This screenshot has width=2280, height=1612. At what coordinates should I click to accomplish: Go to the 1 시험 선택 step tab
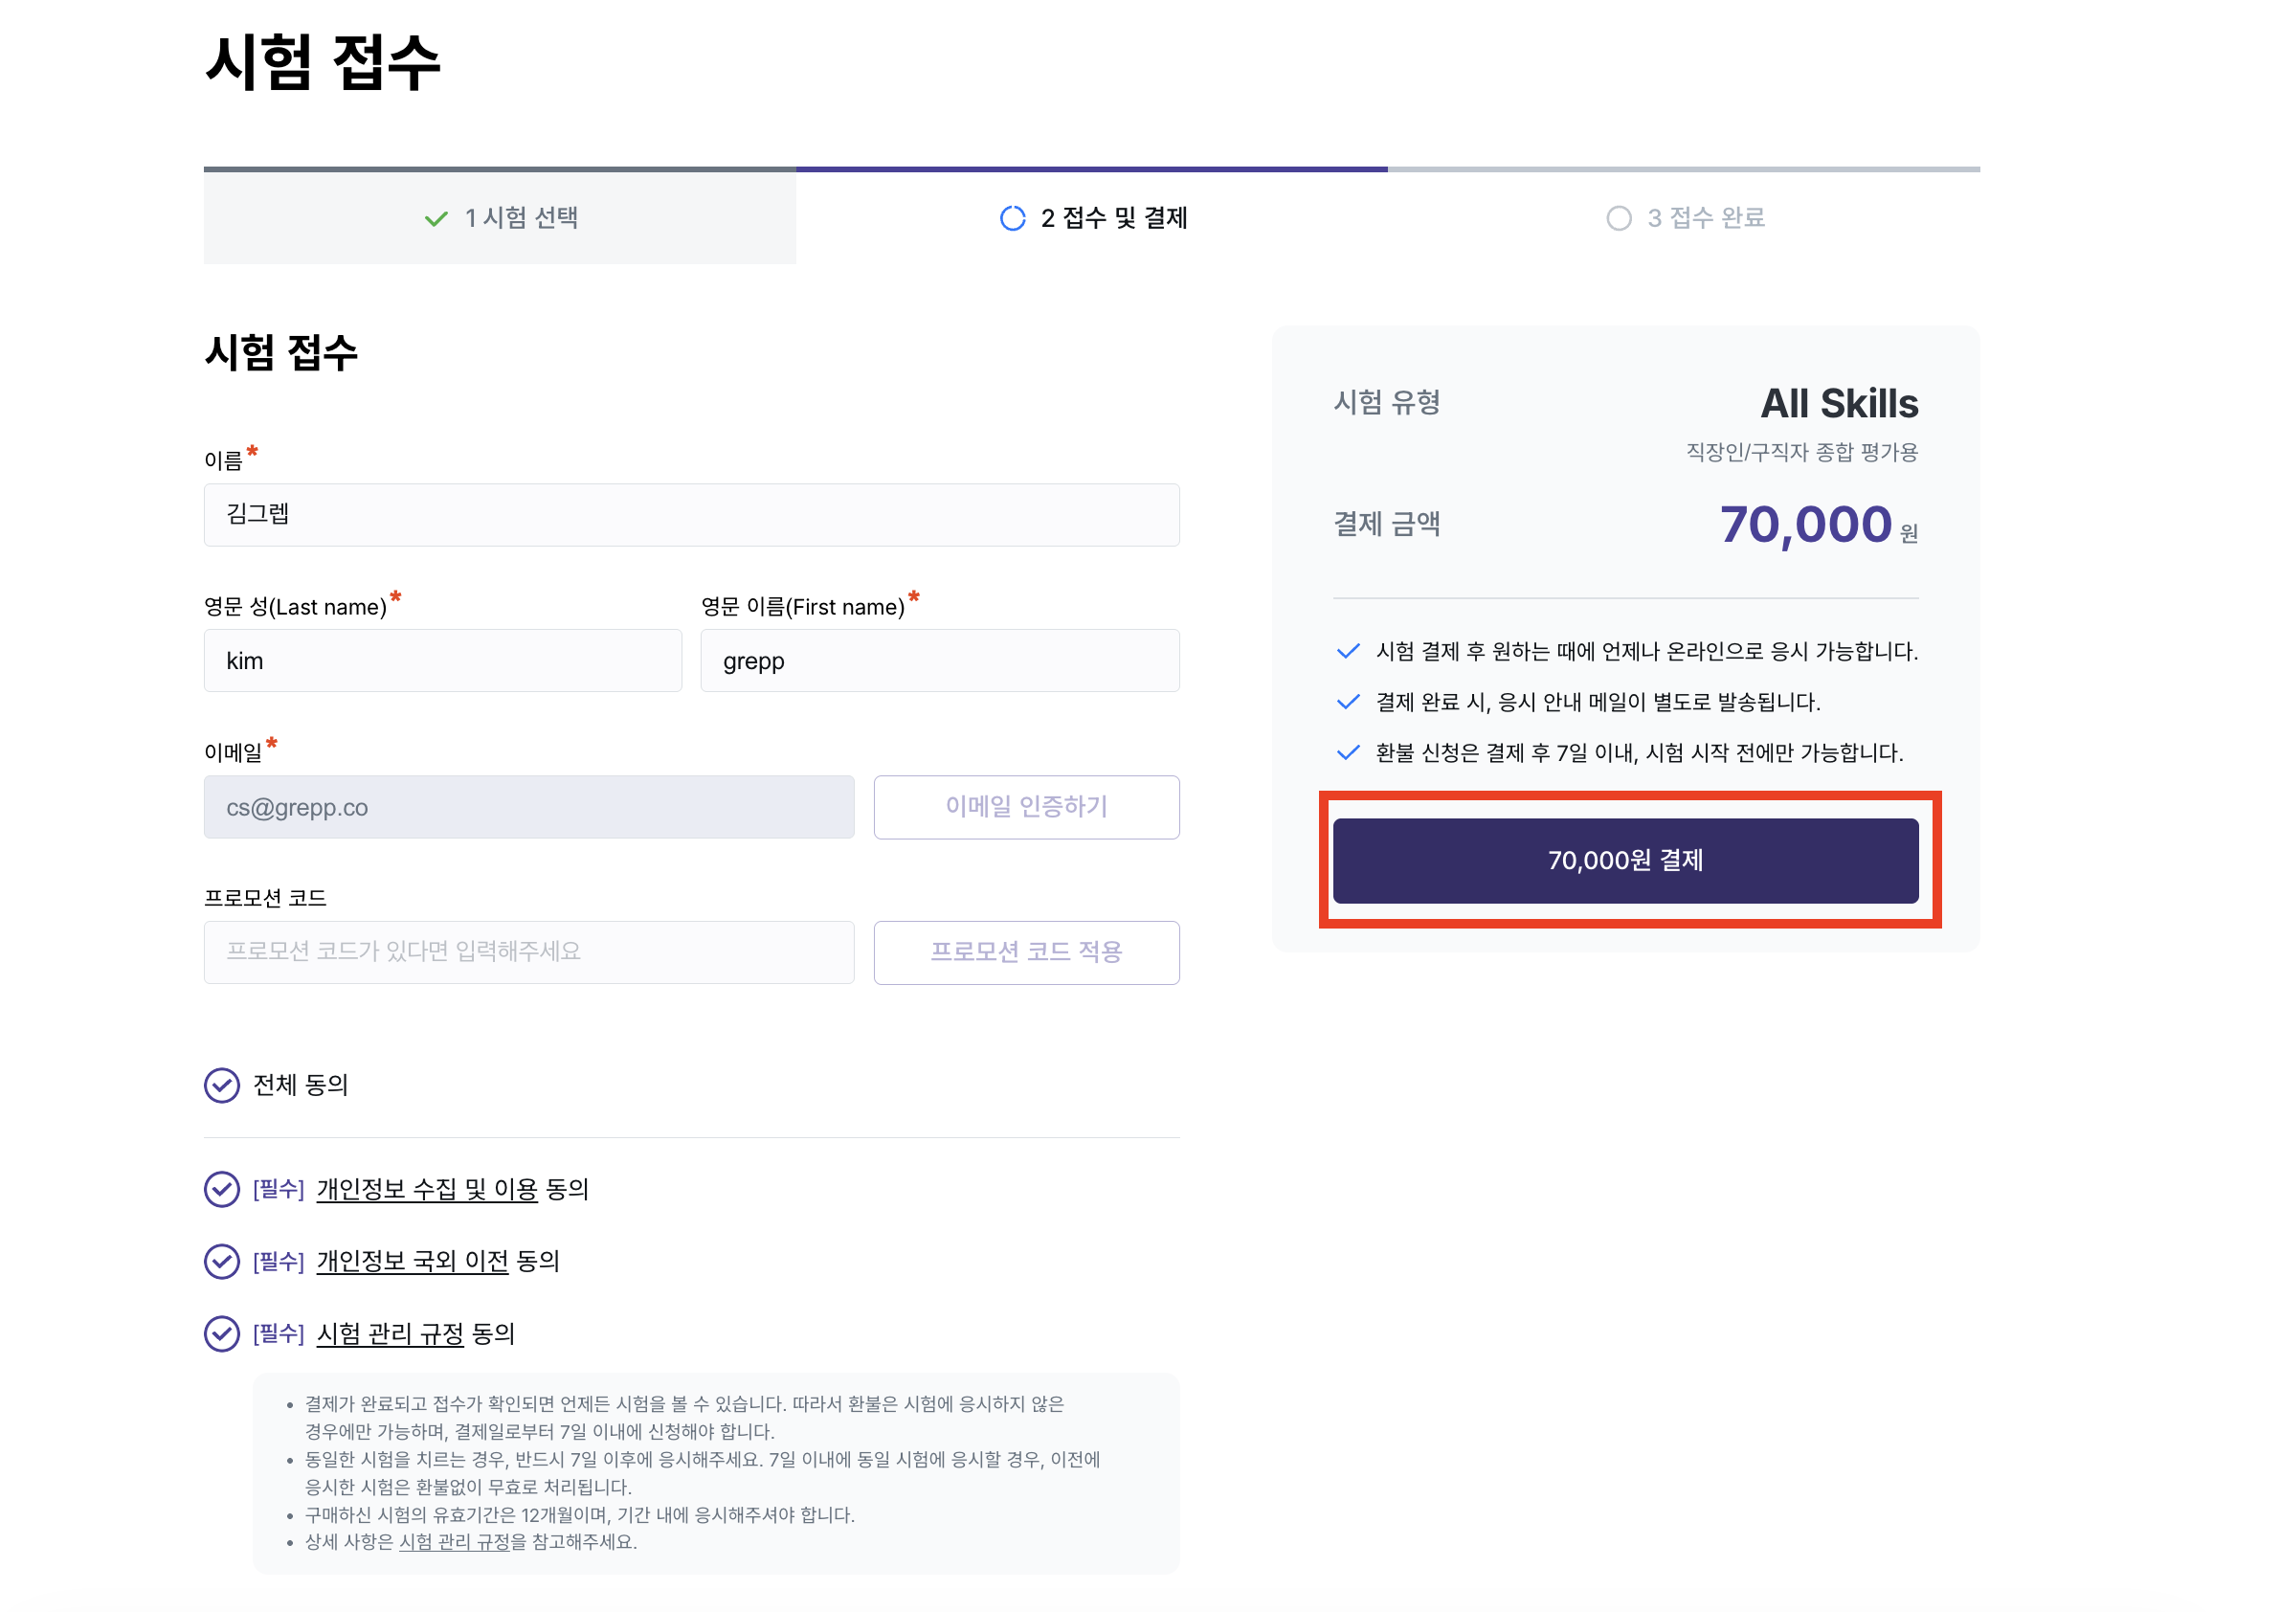point(500,217)
